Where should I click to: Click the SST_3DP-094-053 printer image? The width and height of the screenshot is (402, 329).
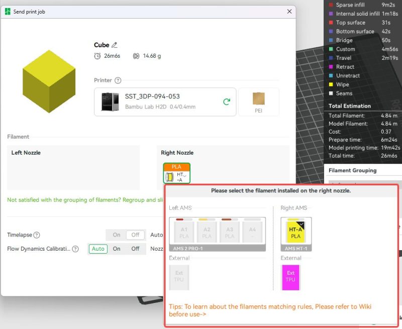click(110, 101)
